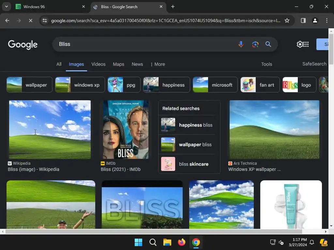Filter by the ppg chip
Image resolution: width=334 pixels, height=250 pixels.
(124, 85)
